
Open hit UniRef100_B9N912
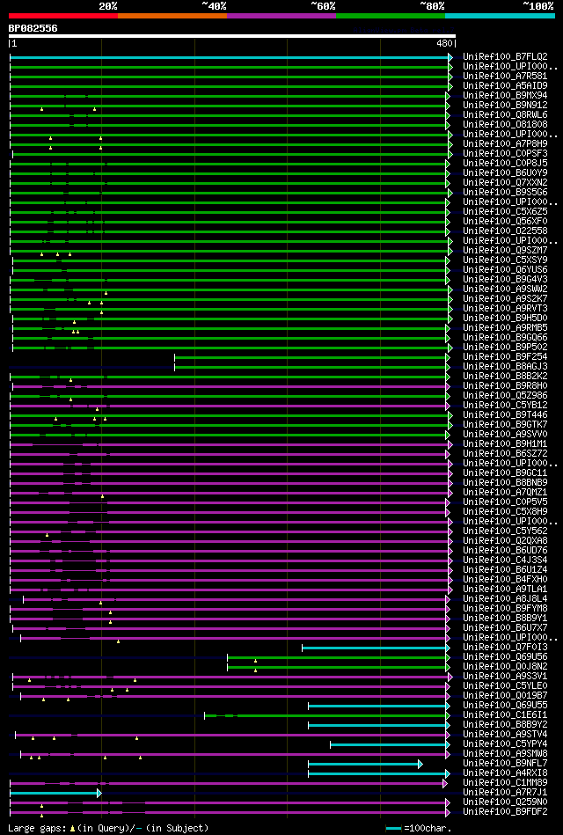point(505,106)
